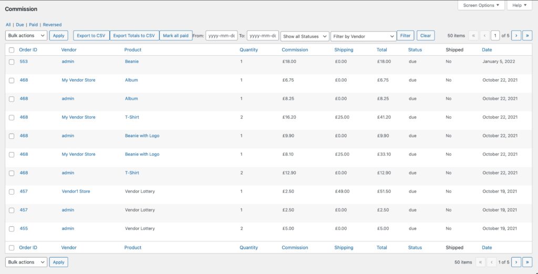Screen dimensions: 538x274
Task: Select all rows with header checkbox
Action: (12, 50)
